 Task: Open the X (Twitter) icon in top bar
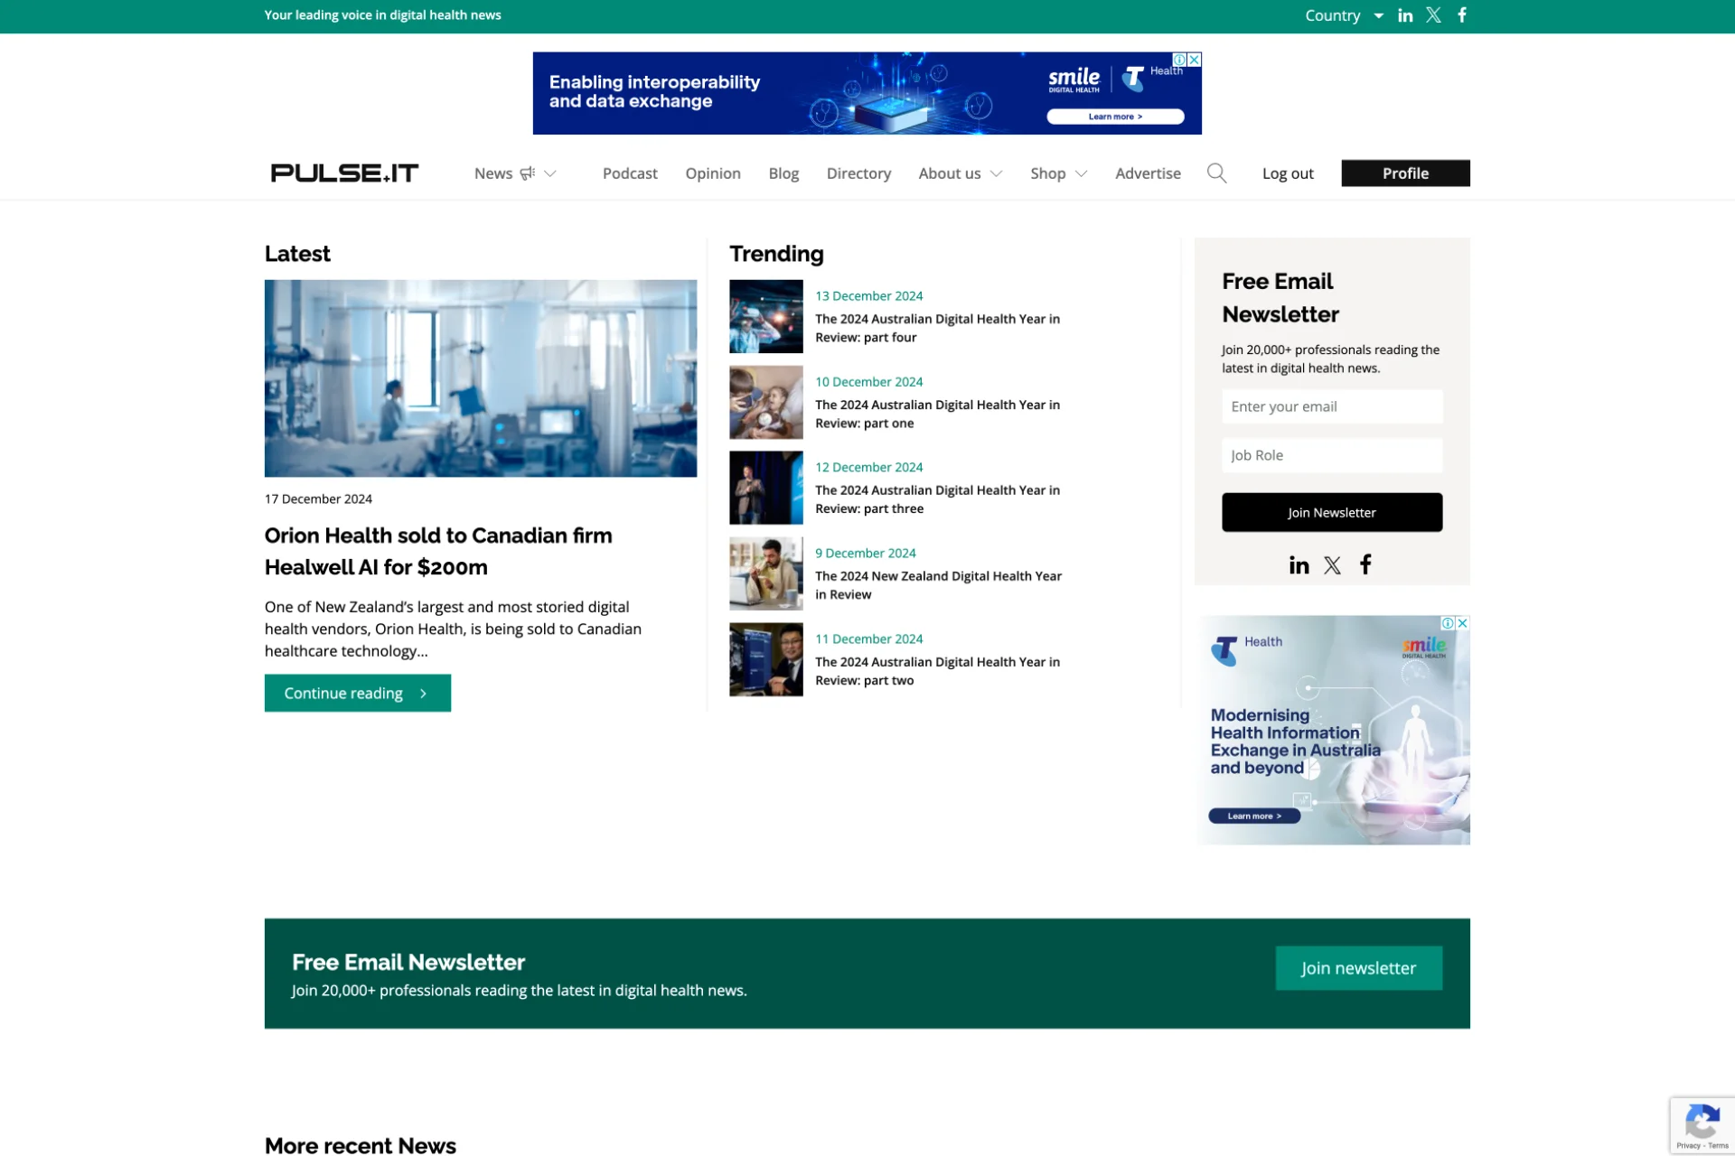[1433, 15]
